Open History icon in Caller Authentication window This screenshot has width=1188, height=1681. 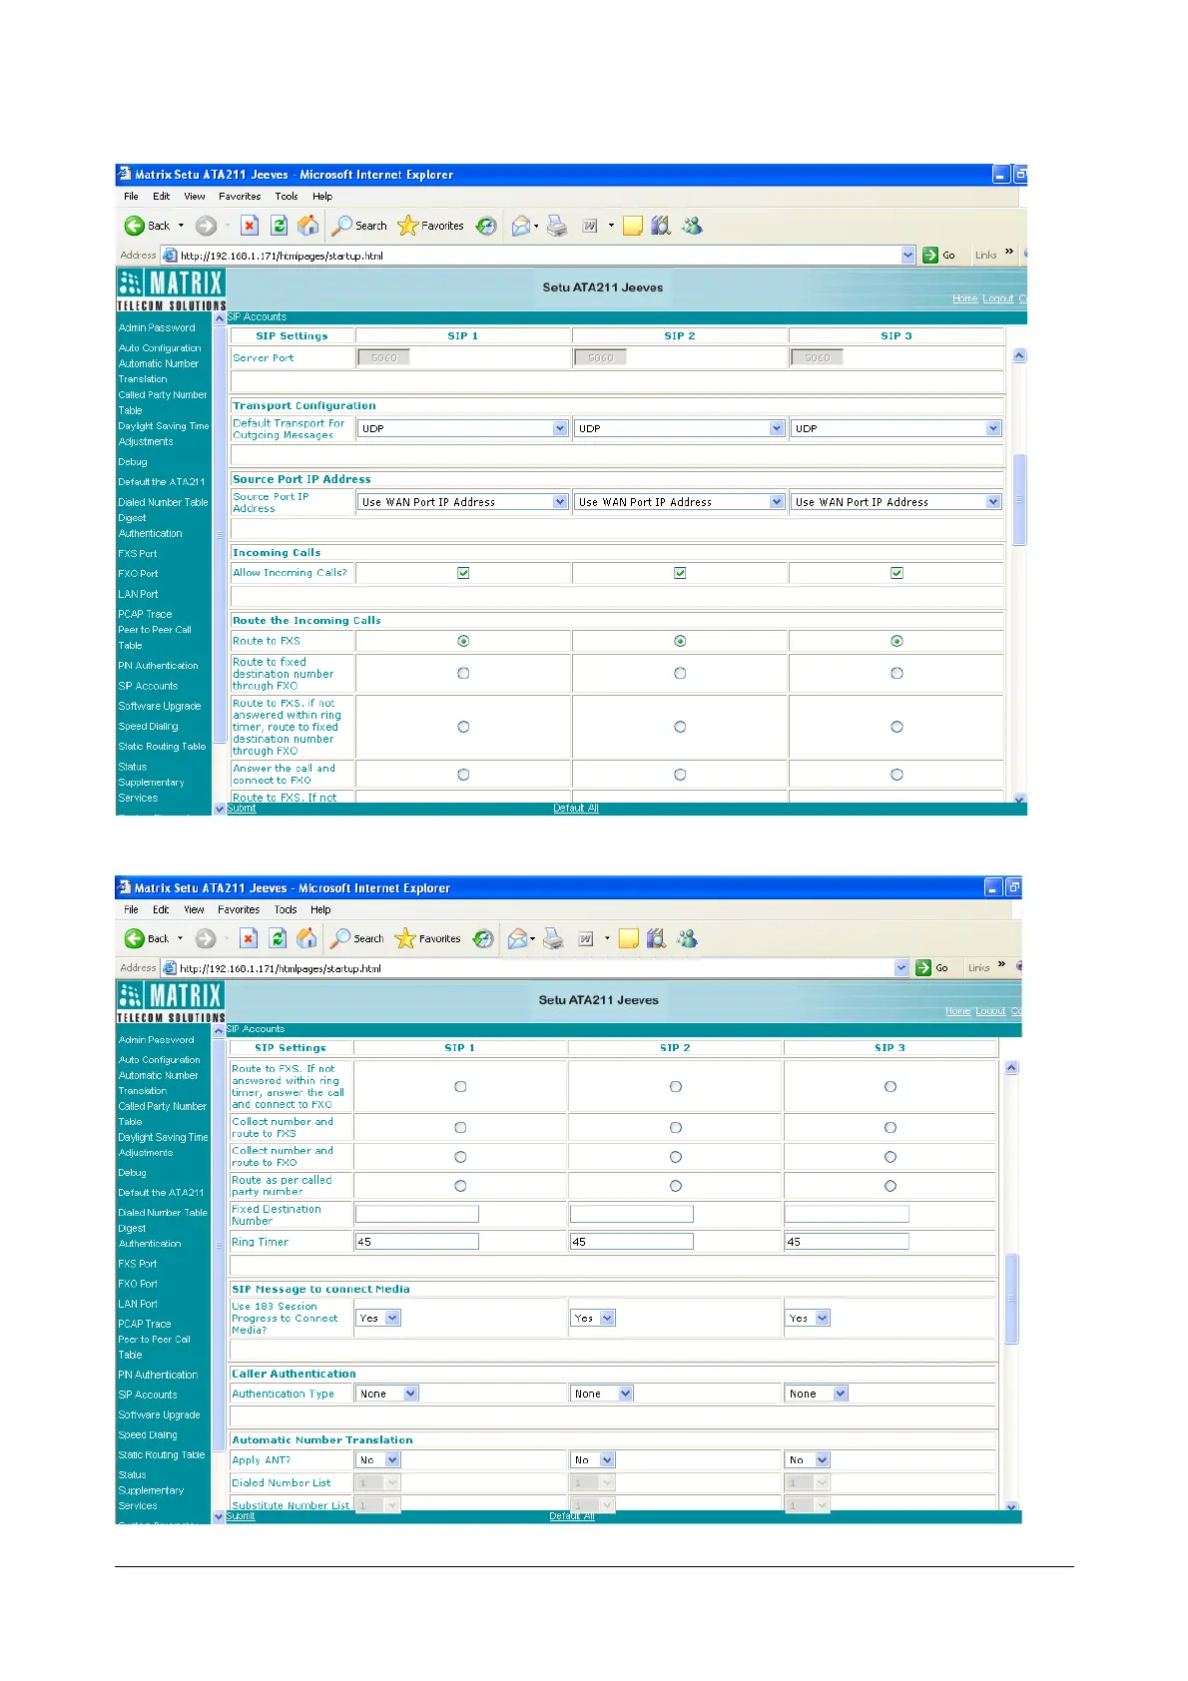[483, 938]
